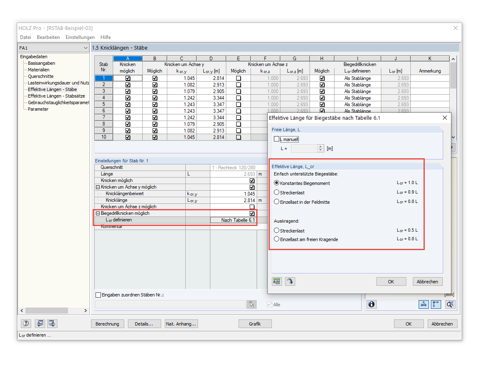492x369 pixels.
Task: Select Parameter in the tree
Action: pyautogui.click(x=38, y=109)
